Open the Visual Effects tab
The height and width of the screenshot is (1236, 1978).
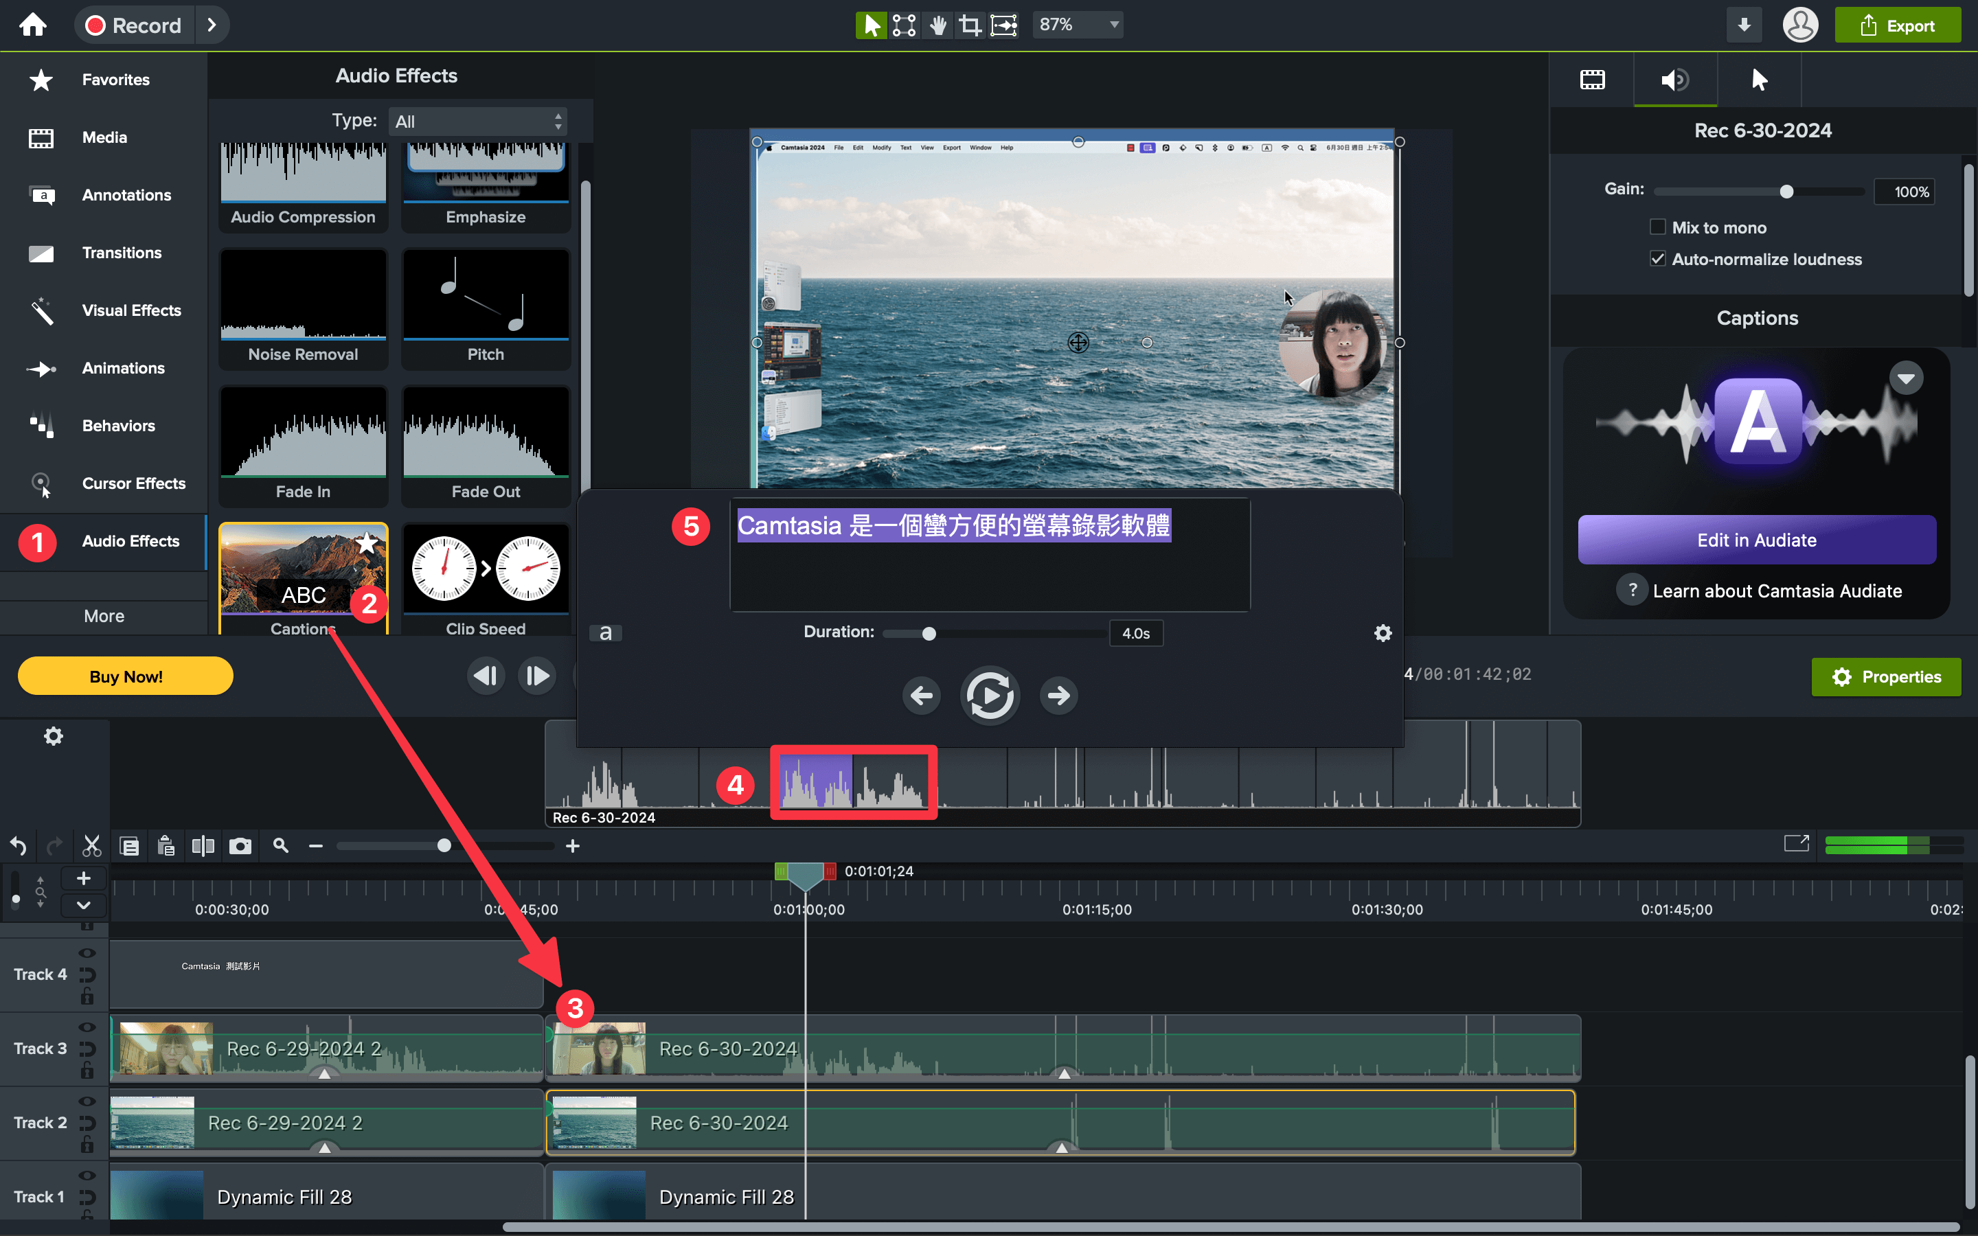(x=104, y=310)
